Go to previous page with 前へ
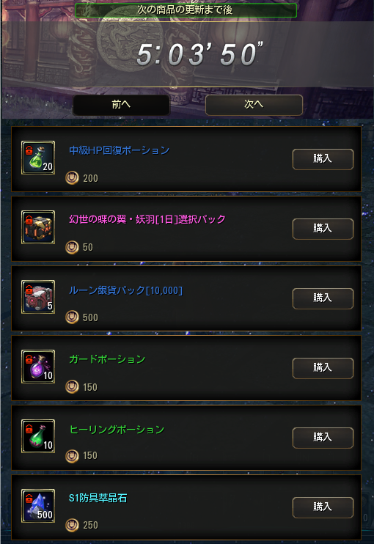374x544 pixels. pos(121,104)
